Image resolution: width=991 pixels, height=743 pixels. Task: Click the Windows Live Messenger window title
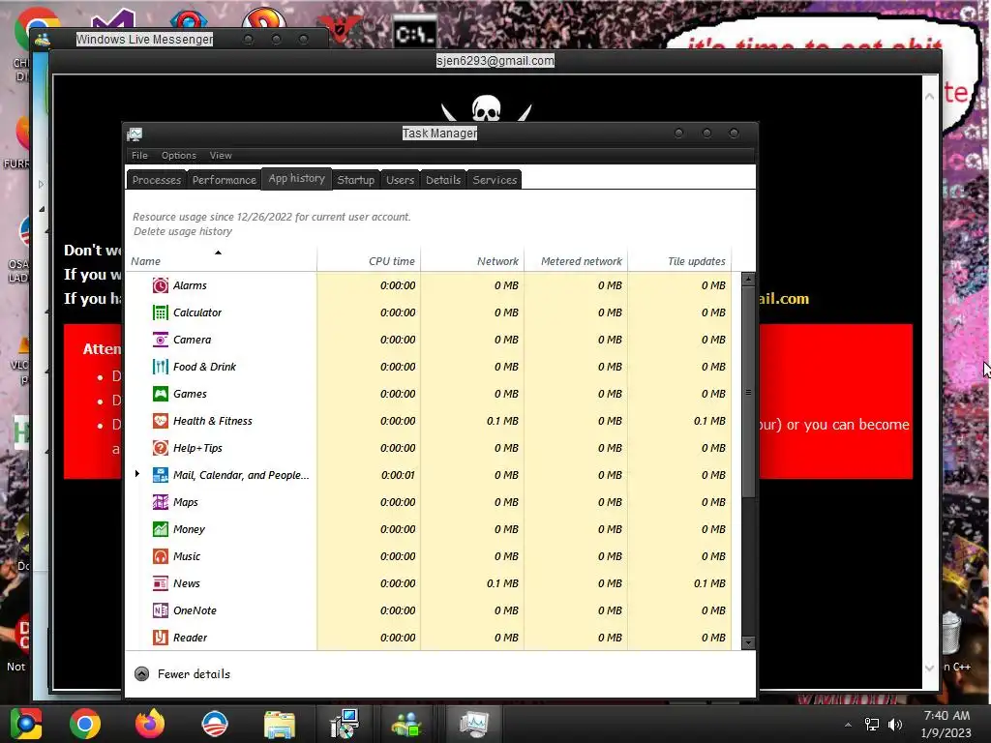click(145, 39)
